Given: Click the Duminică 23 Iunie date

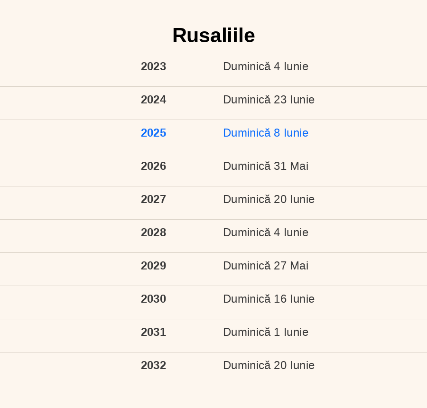Looking at the screenshot, I should tap(269, 100).
